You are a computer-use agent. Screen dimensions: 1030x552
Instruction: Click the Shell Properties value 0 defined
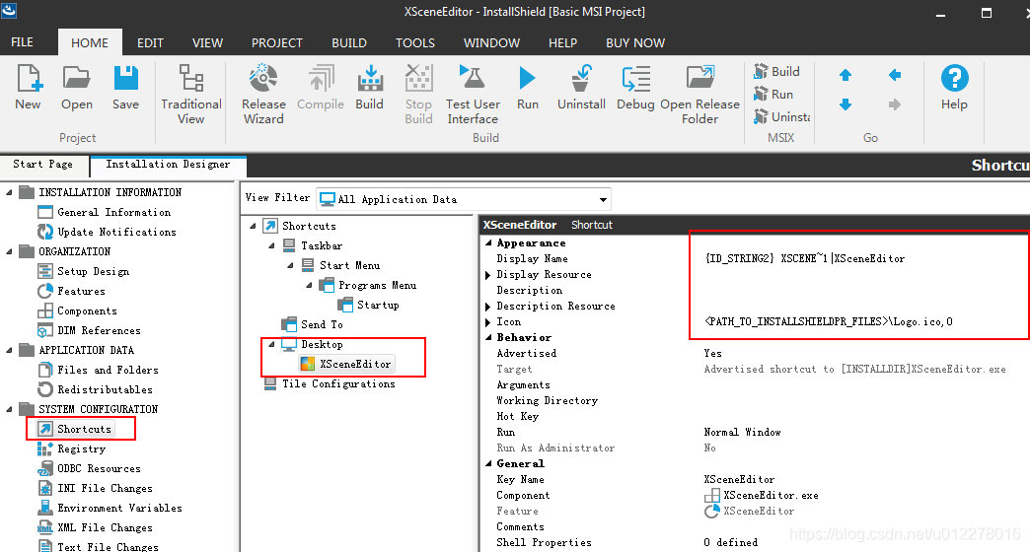click(730, 542)
